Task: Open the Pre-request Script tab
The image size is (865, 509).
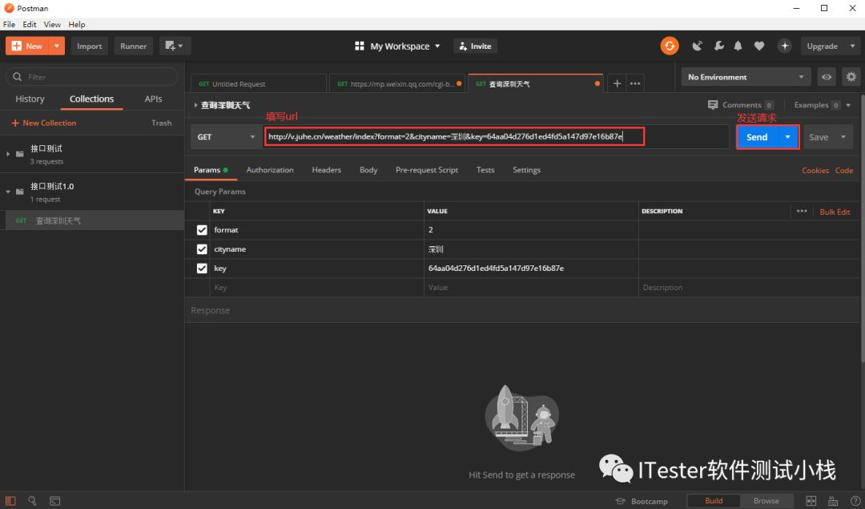Action: coord(427,170)
